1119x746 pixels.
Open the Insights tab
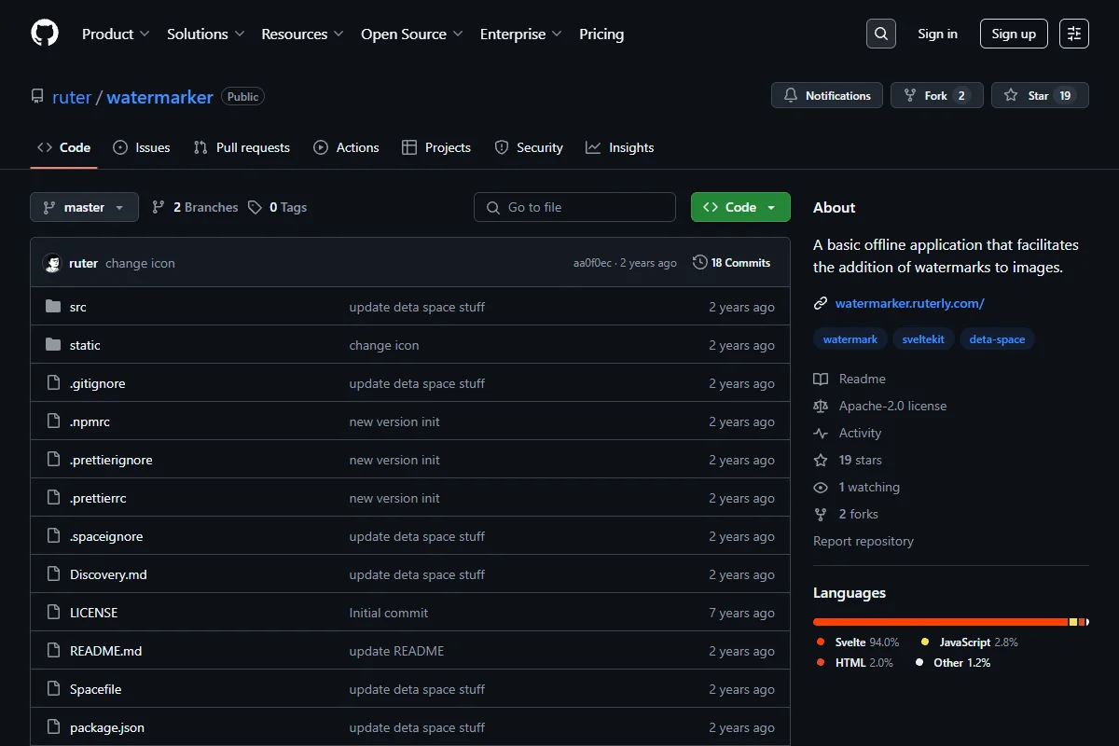(620, 147)
